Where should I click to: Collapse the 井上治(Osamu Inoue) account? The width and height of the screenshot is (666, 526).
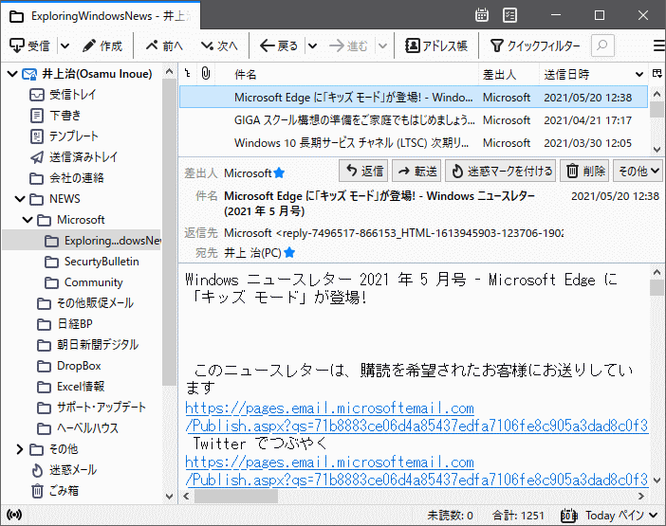tap(12, 74)
